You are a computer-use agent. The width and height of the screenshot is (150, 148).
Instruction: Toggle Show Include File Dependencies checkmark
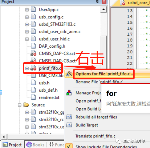[x=69, y=146]
